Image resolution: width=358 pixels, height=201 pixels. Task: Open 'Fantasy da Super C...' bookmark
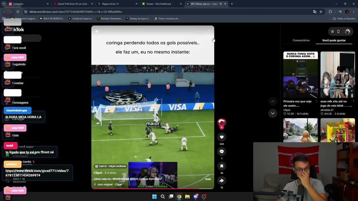pyautogui.click(x=138, y=19)
